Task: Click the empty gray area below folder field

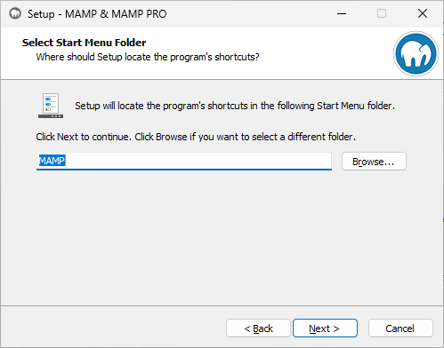Action: point(222,237)
